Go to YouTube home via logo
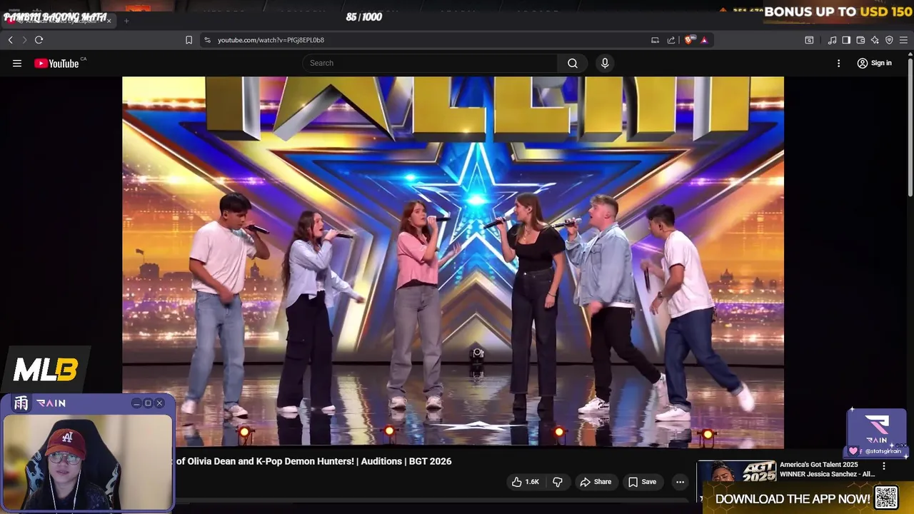This screenshot has height=514, width=914. (x=57, y=63)
